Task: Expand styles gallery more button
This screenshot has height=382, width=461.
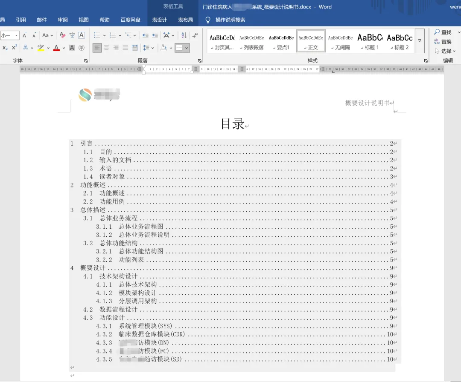Action: click(x=420, y=41)
